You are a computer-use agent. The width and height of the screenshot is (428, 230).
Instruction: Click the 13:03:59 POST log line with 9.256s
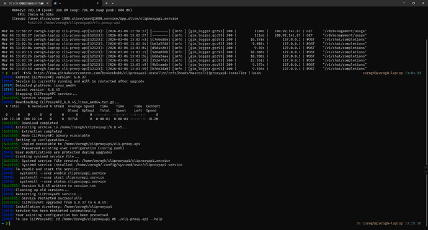[x=184, y=69]
